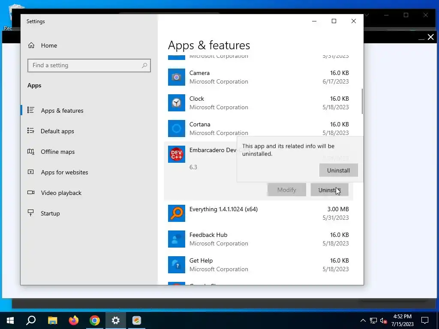Click the Apps for websites sidebar icon

click(x=31, y=172)
